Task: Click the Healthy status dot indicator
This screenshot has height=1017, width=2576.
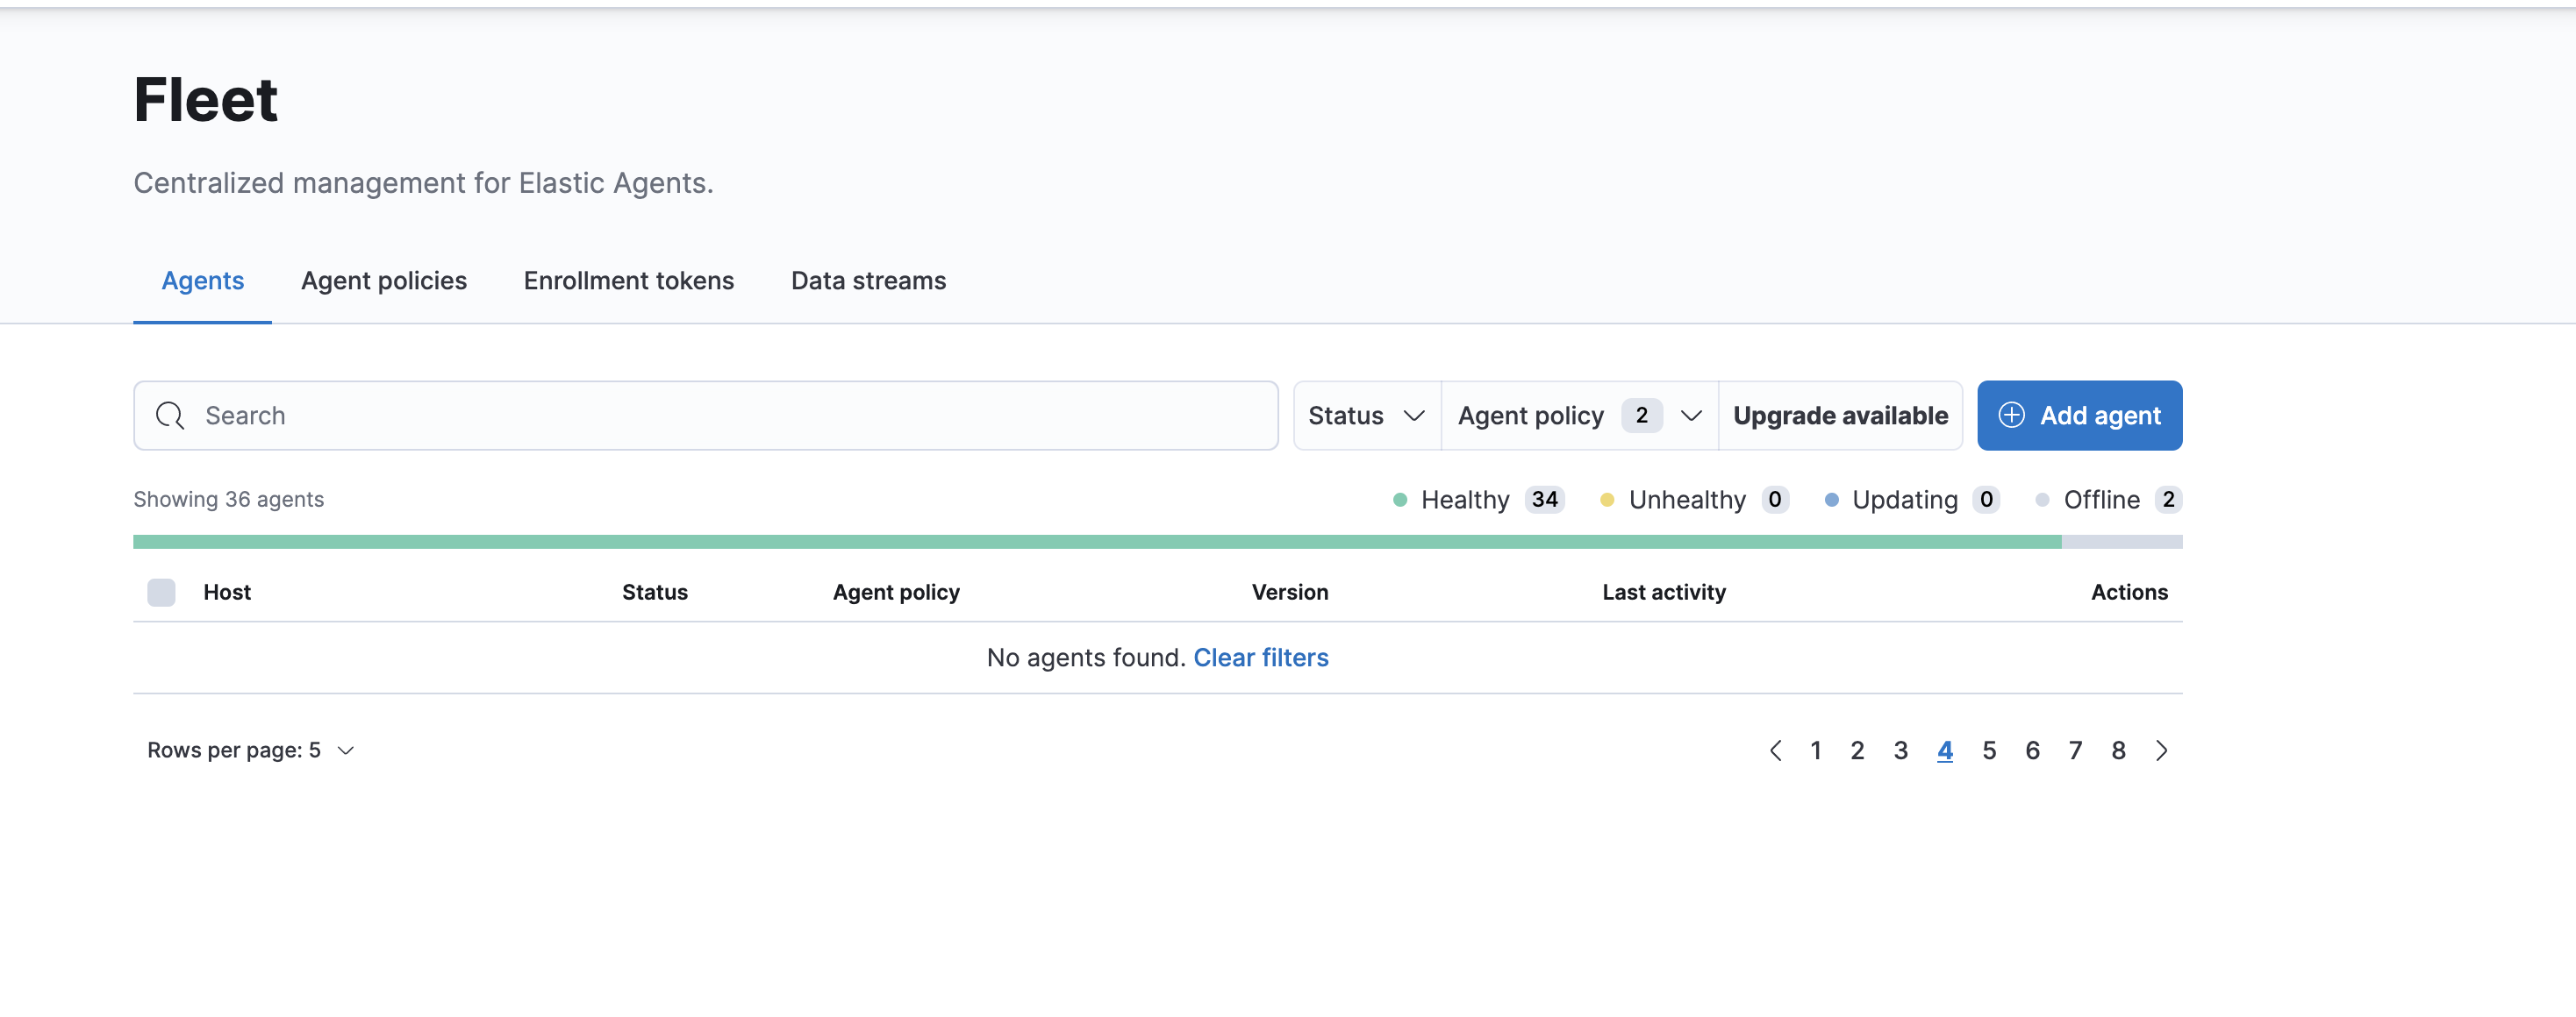Action: [1400, 500]
